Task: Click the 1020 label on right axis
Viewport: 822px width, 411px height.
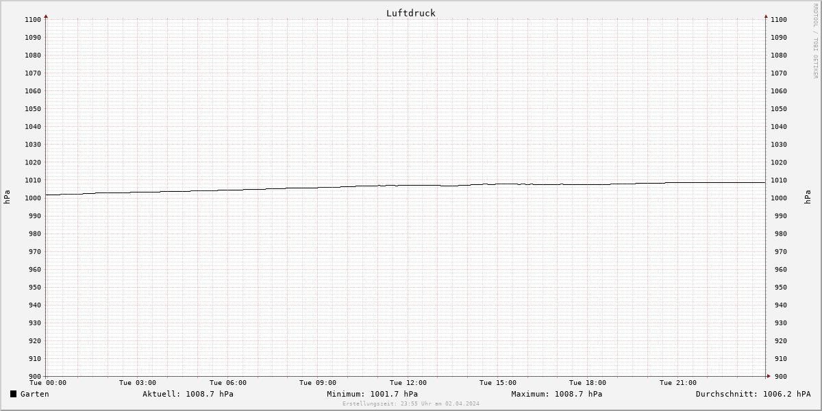Action: (779, 162)
